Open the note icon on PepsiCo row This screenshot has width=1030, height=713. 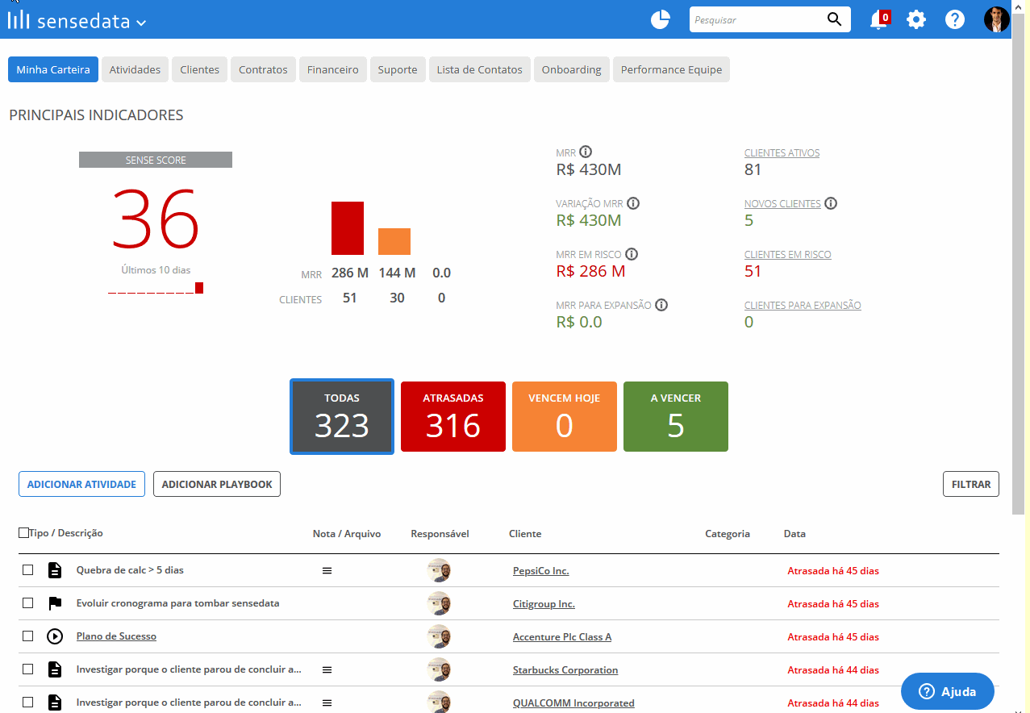tap(327, 570)
